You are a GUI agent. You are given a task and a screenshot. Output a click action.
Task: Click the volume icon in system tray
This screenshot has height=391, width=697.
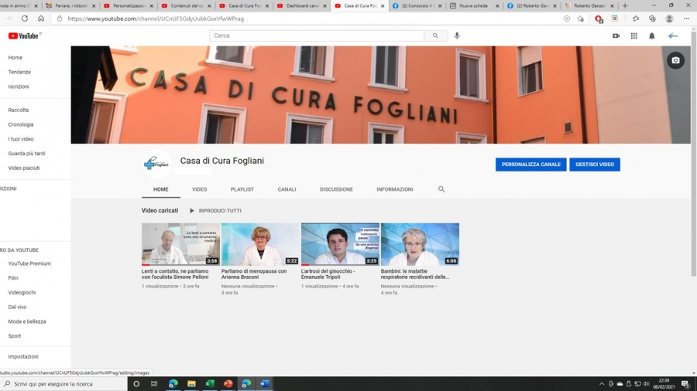click(647, 384)
